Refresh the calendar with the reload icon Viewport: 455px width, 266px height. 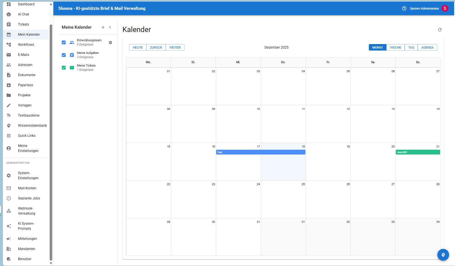(x=440, y=29)
